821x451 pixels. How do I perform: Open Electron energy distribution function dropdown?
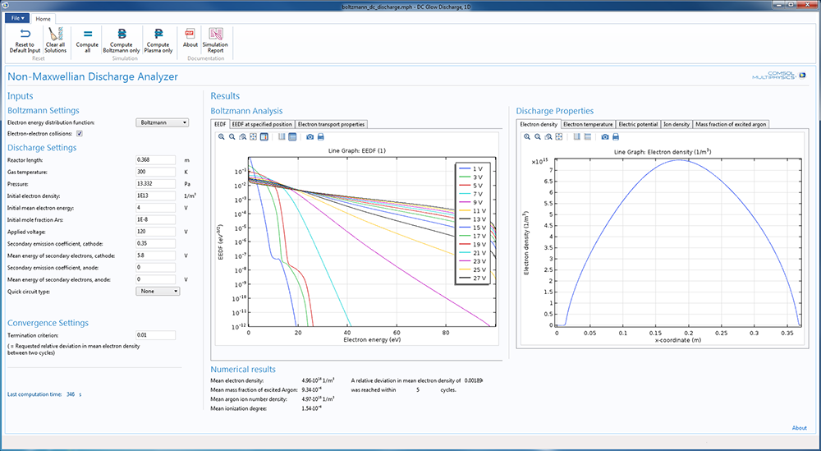tap(162, 122)
